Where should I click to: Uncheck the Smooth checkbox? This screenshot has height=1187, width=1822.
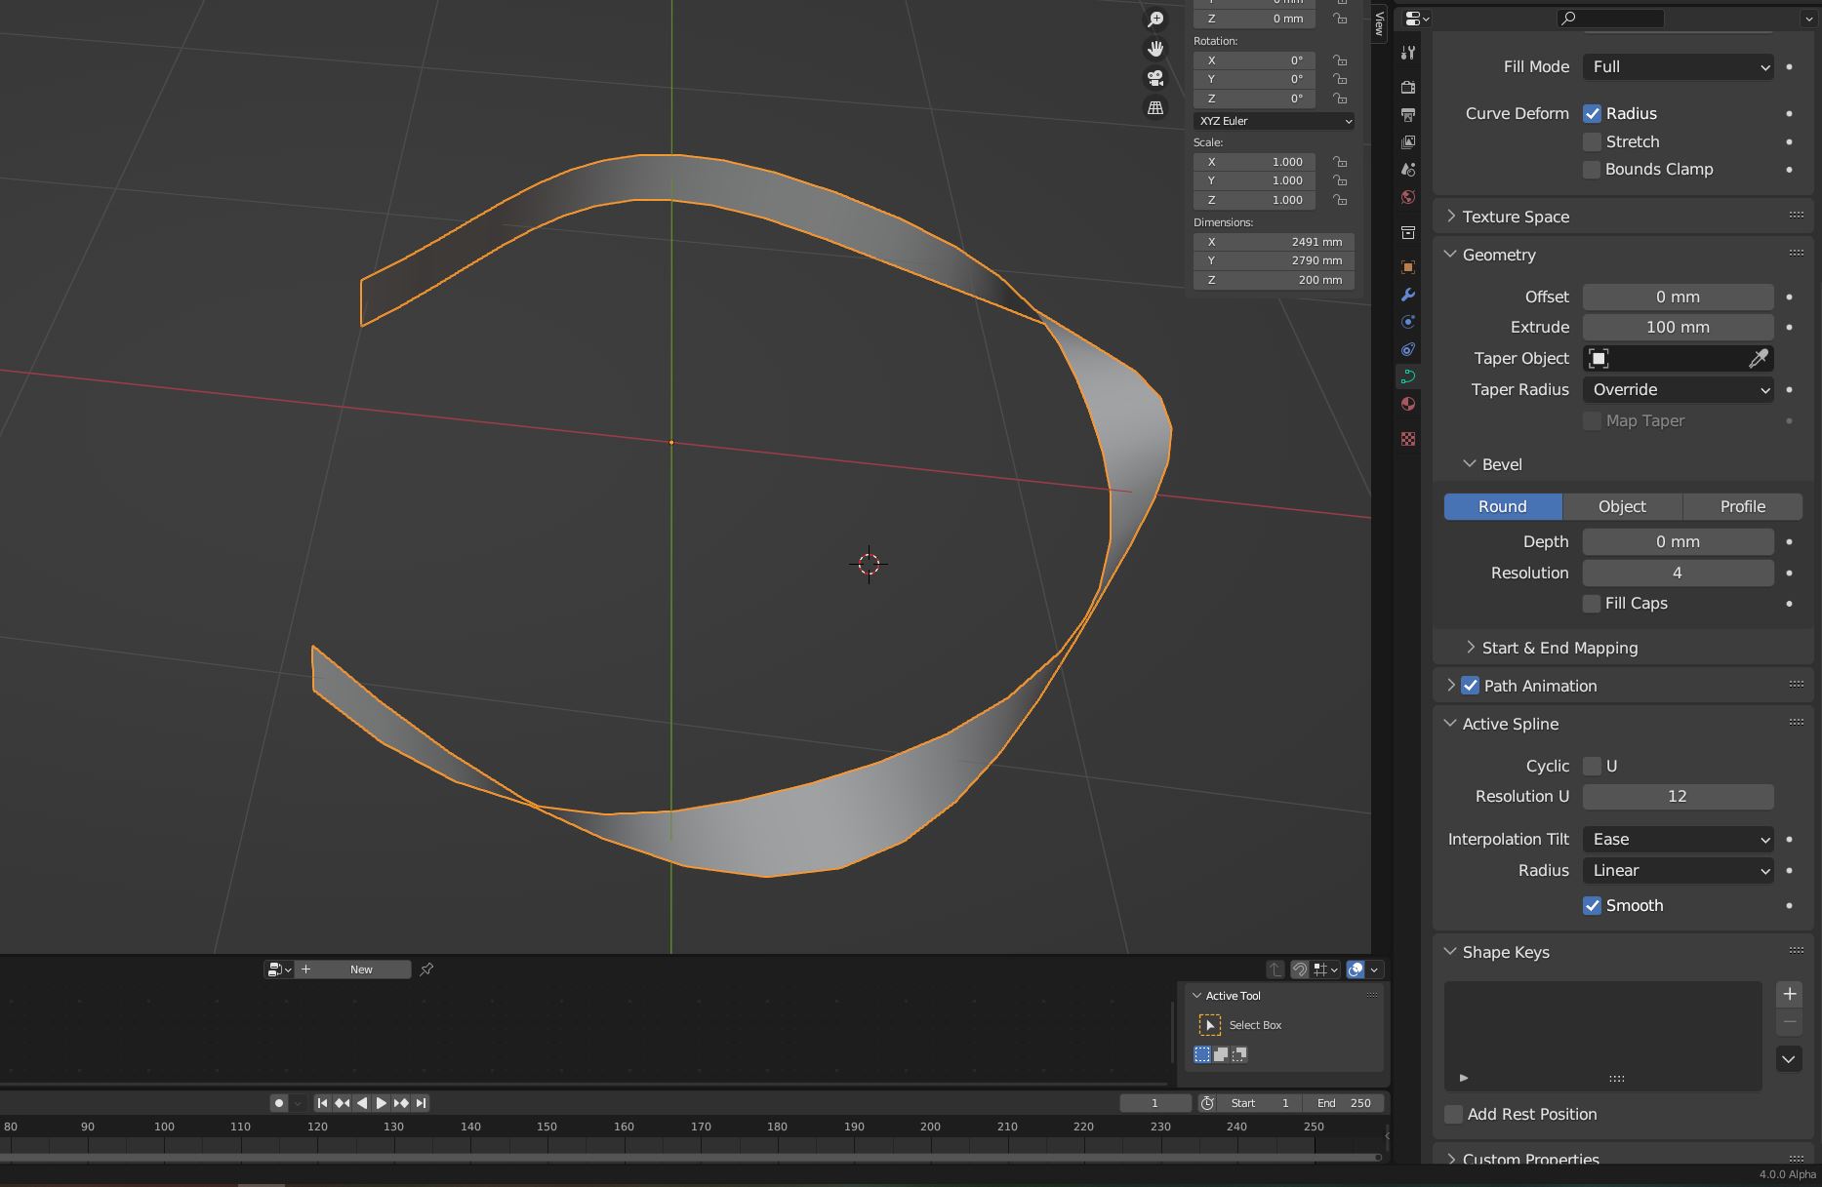coord(1592,906)
